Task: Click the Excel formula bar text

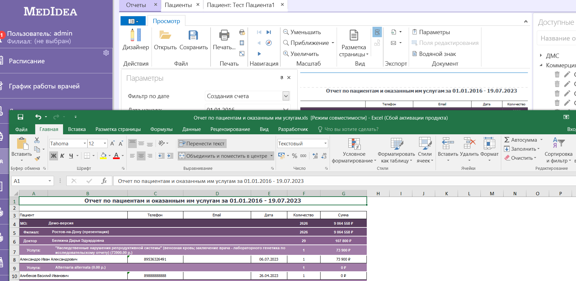Action: (x=211, y=181)
